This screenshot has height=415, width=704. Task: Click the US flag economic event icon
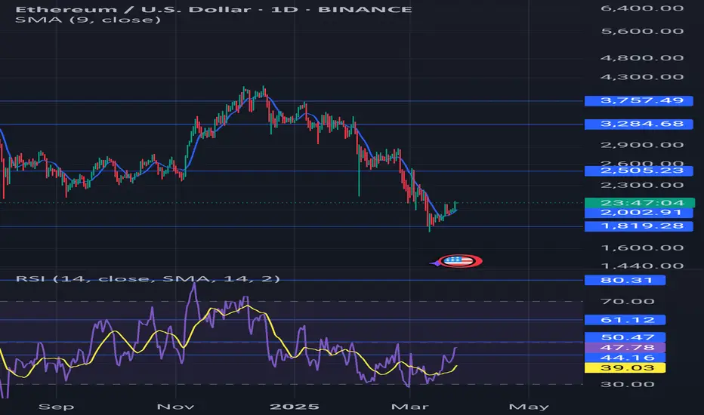[x=460, y=260]
